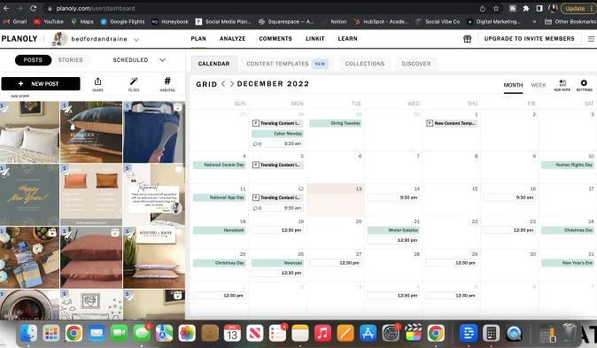Open the Analyze menu

pyautogui.click(x=232, y=38)
